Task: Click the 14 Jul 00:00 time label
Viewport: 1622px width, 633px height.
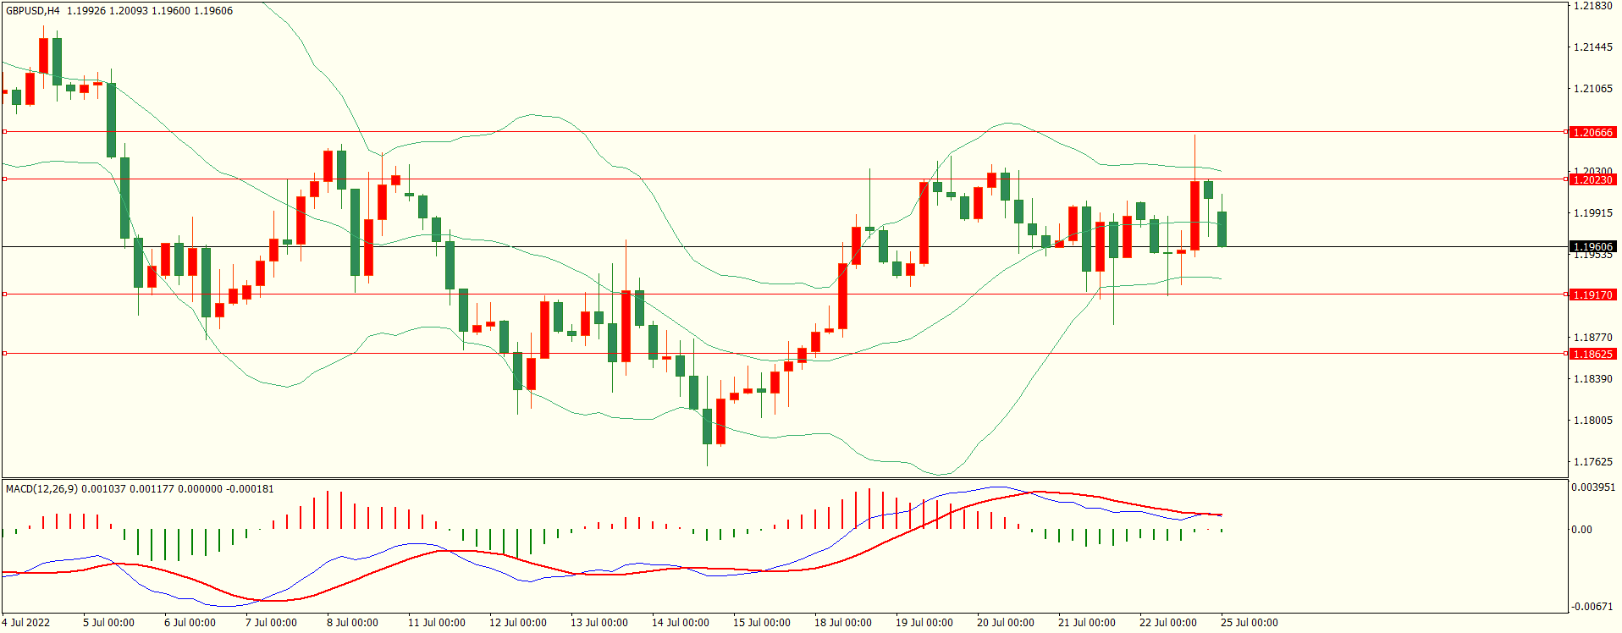Action: click(x=680, y=623)
